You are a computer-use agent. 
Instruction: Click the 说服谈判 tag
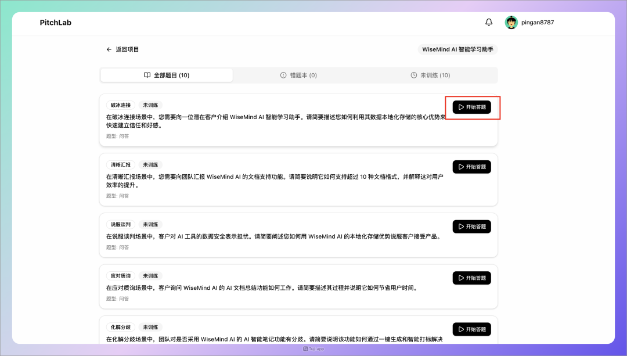(121, 224)
